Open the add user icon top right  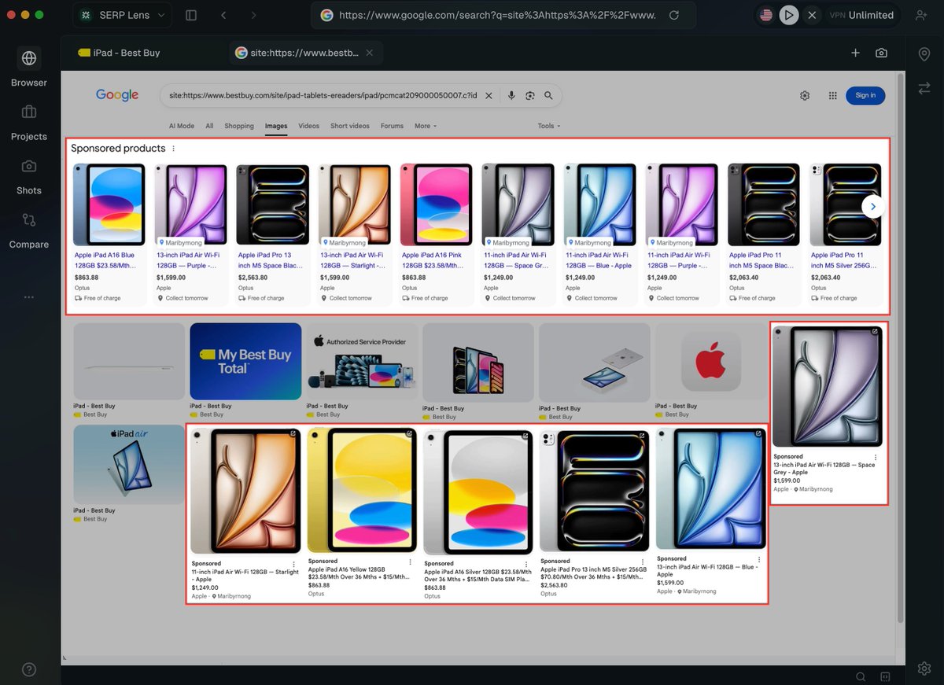921,15
